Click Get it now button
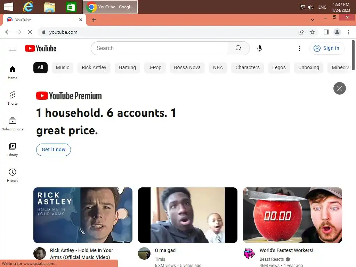 point(53,149)
